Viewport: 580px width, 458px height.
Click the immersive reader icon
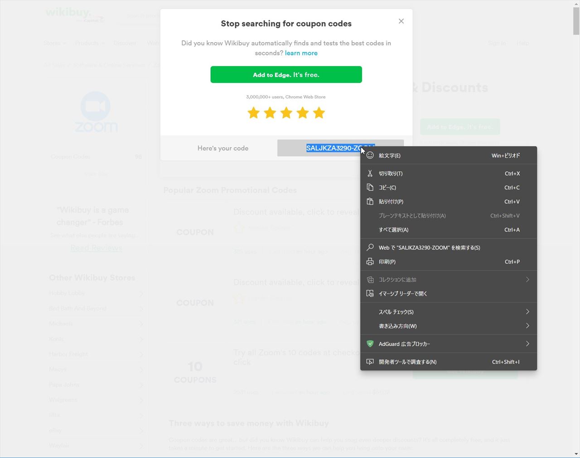pyautogui.click(x=370, y=294)
